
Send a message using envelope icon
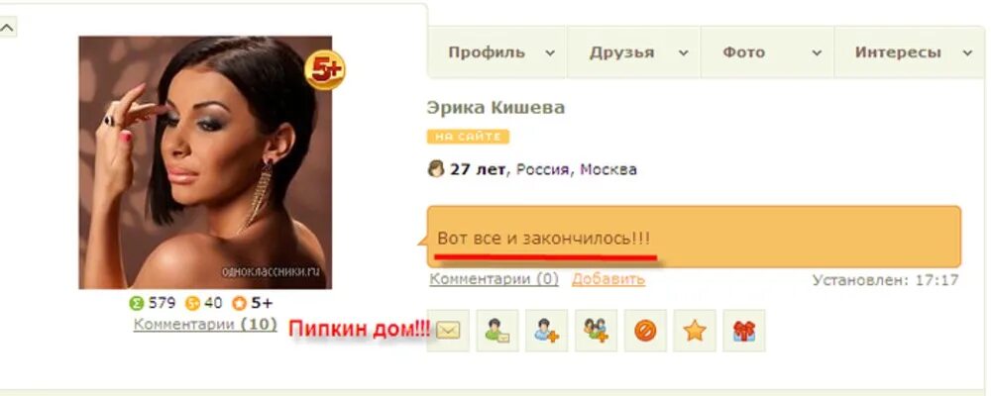tap(448, 331)
